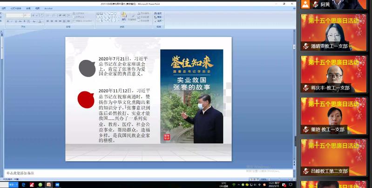Expand the shapes gallery more arrow

click(118, 21)
